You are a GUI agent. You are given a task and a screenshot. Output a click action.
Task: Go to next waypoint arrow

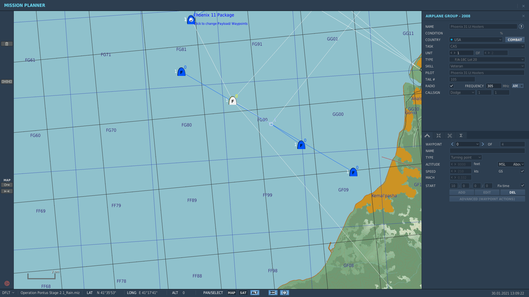483,144
